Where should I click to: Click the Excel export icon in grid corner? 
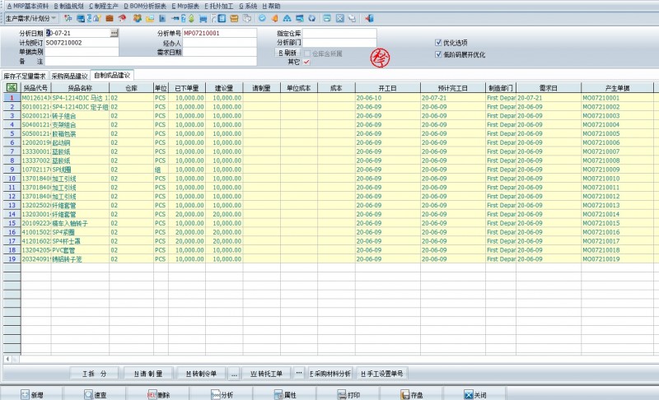[12, 86]
